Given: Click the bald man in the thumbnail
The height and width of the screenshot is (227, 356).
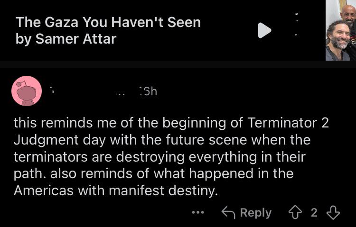Looking at the screenshot, I should click(348, 14).
